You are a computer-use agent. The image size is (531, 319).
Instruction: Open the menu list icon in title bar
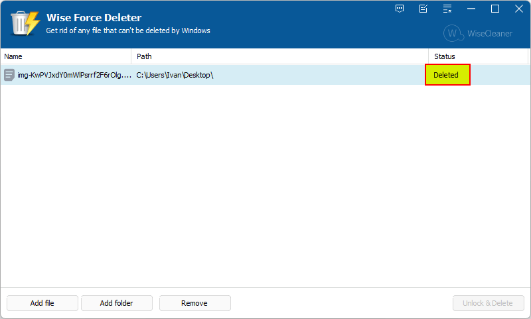[447, 9]
